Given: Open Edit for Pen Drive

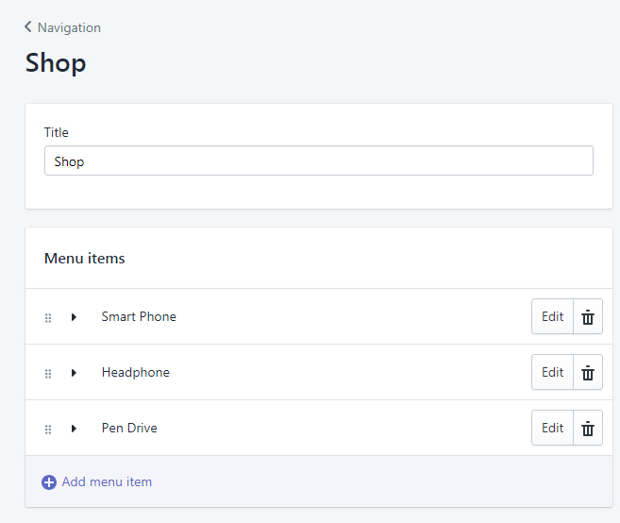Looking at the screenshot, I should (552, 428).
